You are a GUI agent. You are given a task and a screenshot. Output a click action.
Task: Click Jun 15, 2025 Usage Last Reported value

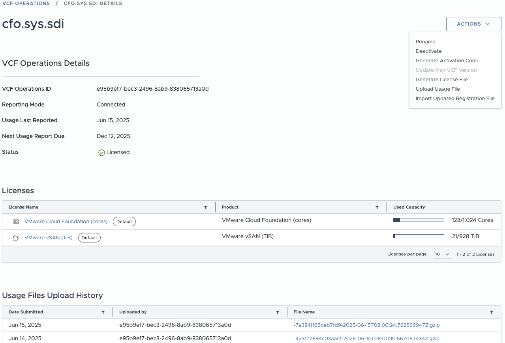tap(113, 121)
